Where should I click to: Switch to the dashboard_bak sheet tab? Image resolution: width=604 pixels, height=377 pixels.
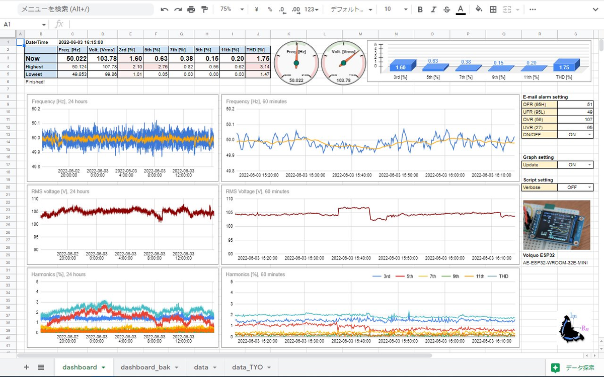[149, 367]
